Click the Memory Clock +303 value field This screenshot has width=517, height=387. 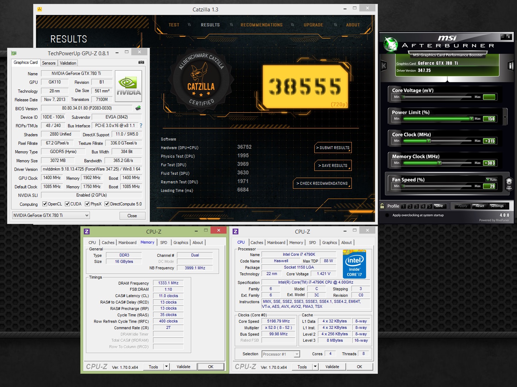pos(490,163)
